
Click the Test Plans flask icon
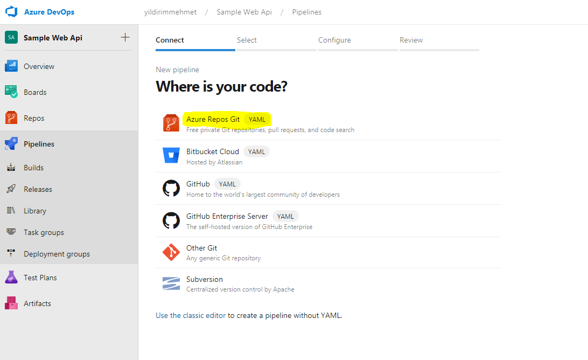[11, 278]
